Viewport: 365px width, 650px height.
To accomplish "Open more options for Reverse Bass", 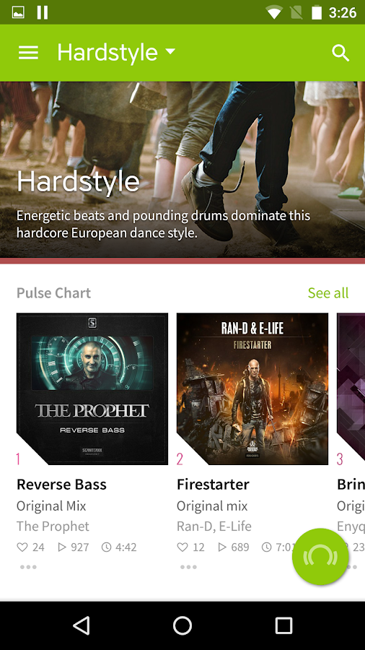I will click(28, 567).
